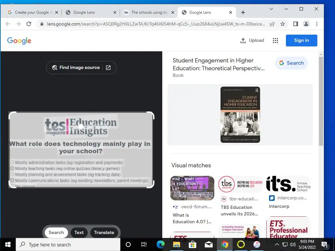Click the oecd-forum source link
The image size is (335, 251).
pos(192,207)
